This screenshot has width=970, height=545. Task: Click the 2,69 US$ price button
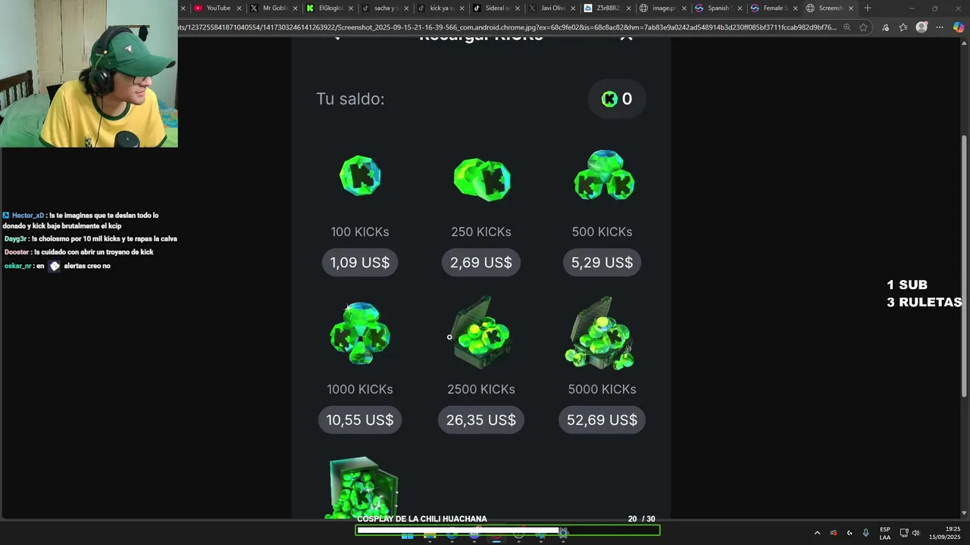click(x=481, y=263)
